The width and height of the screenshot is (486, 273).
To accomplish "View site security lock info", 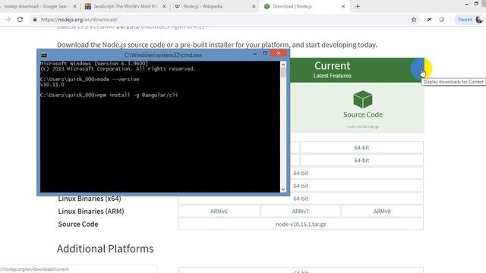I will [x=35, y=20].
